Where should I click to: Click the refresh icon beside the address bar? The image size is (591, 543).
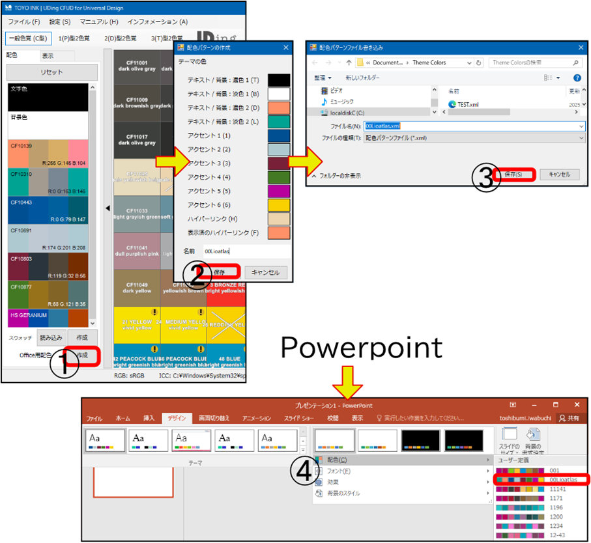point(479,63)
